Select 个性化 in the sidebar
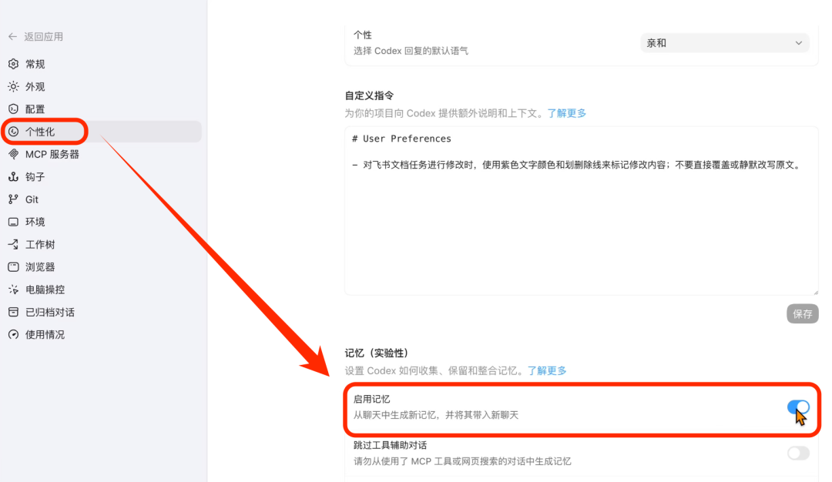Screen dimensions: 832x482 (x=102, y=132)
